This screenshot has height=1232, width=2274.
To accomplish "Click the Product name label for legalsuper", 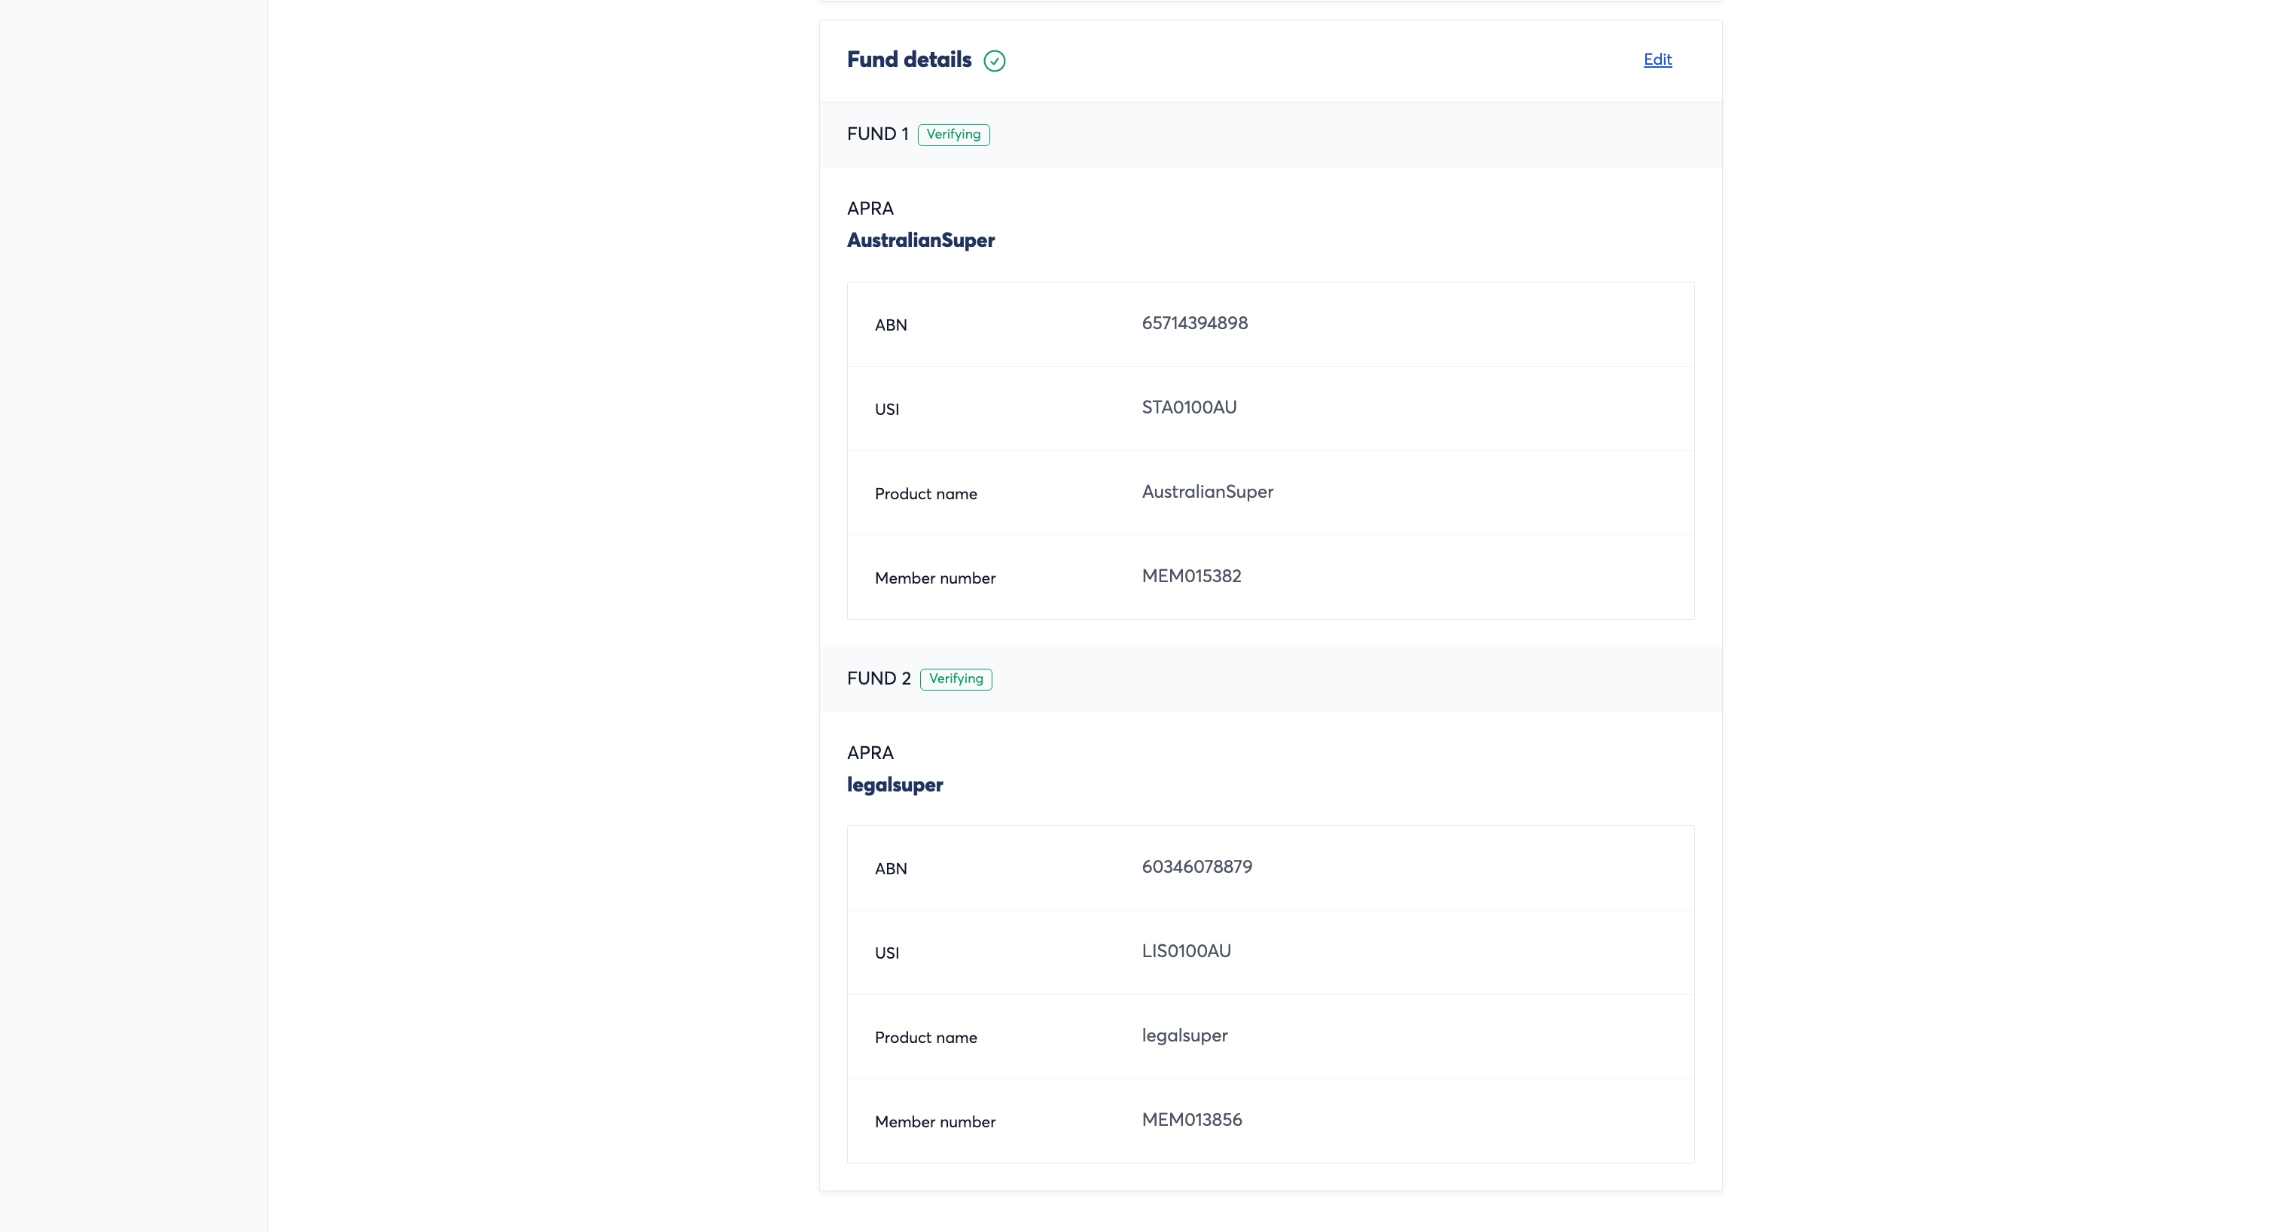I will 925,1038.
